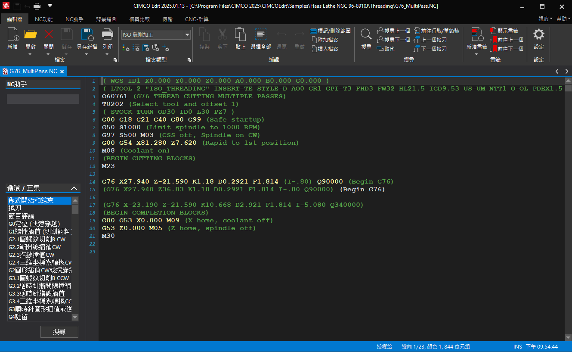Click the editor vertical scrollbar up arrow
Image resolution: width=572 pixels, height=352 pixels.
pos(568,81)
